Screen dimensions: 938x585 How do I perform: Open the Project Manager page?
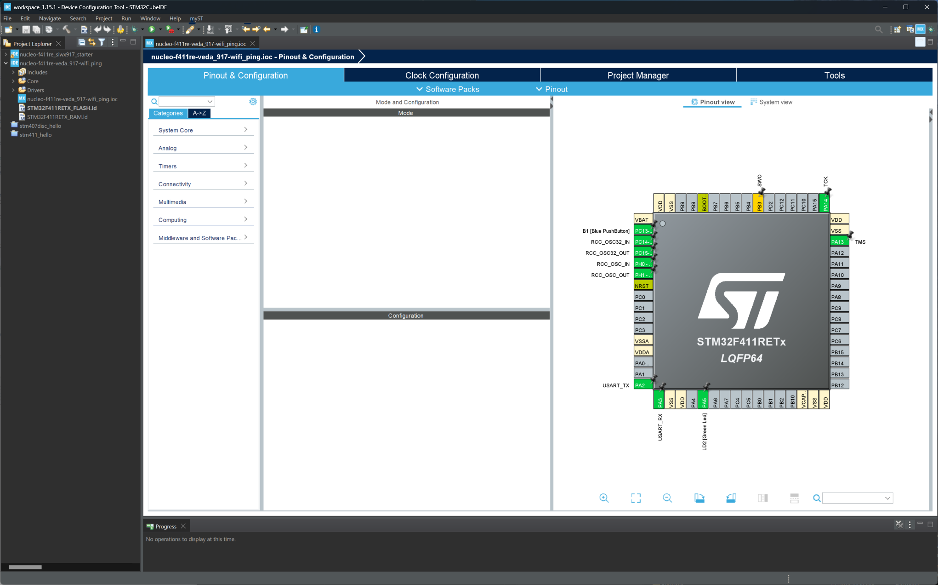638,75
